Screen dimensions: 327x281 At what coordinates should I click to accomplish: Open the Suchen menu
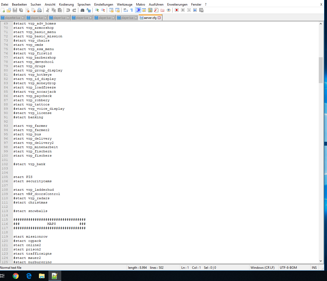pos(36,4)
